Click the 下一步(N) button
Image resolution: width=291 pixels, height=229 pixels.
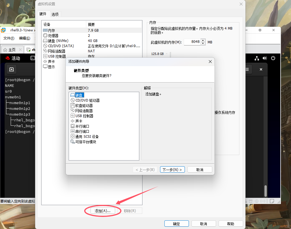[x=172, y=169]
